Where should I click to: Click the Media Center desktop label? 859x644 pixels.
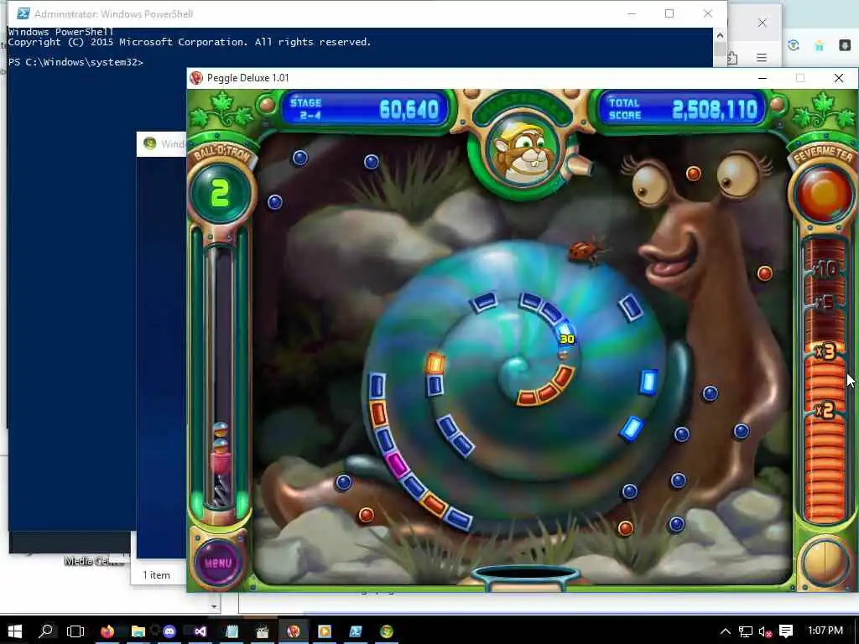point(94,561)
